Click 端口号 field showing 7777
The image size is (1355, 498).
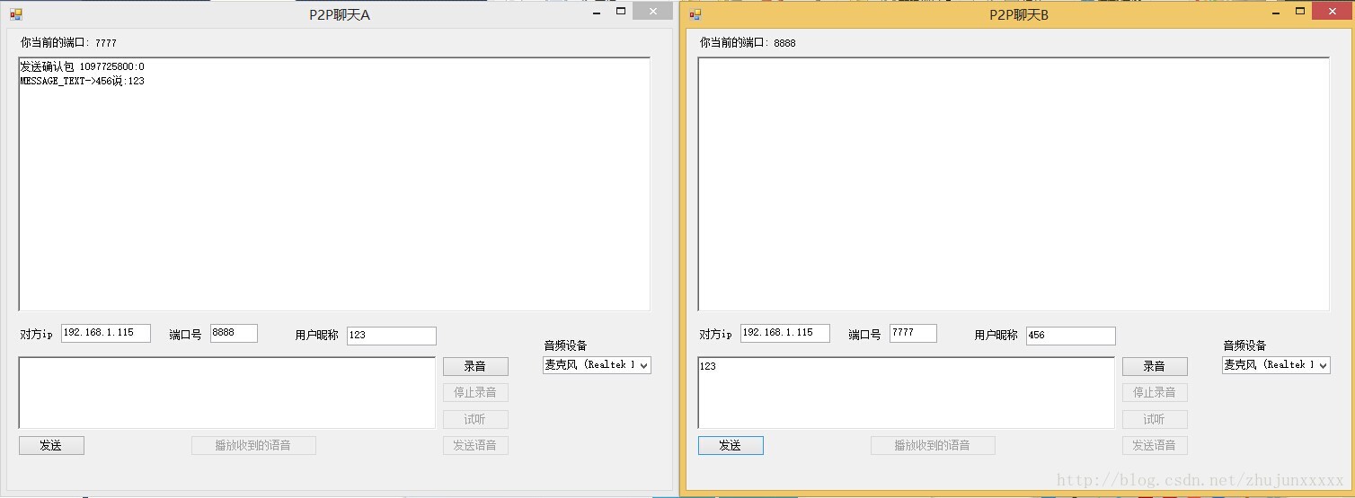point(913,333)
